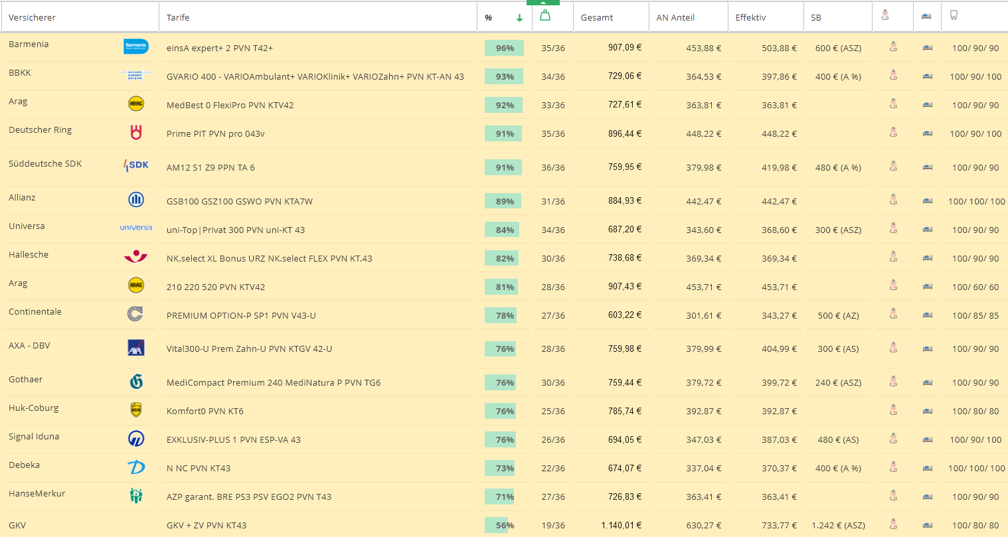This screenshot has height=537, width=1008.
Task: Click the 100/ 60/ 60 dental value
Action: [975, 287]
